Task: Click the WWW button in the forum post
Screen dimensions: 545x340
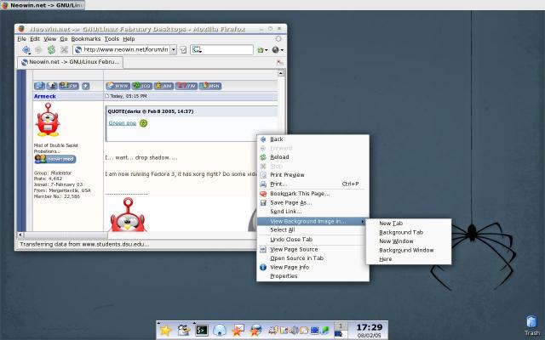Action: [118, 86]
